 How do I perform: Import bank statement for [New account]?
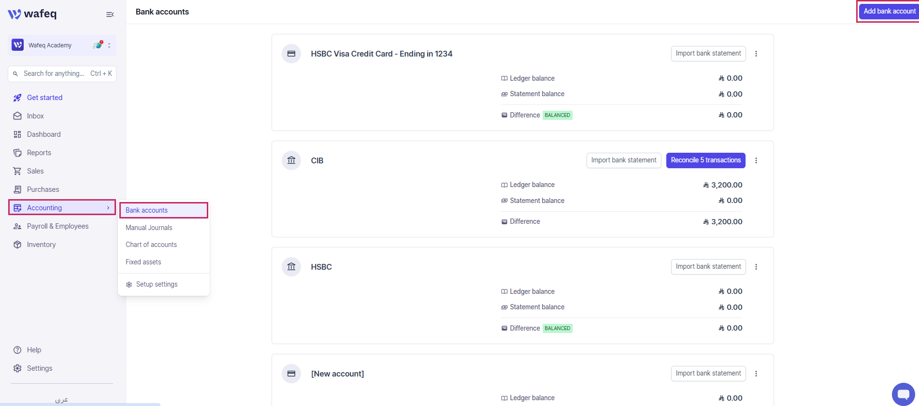tap(708, 374)
